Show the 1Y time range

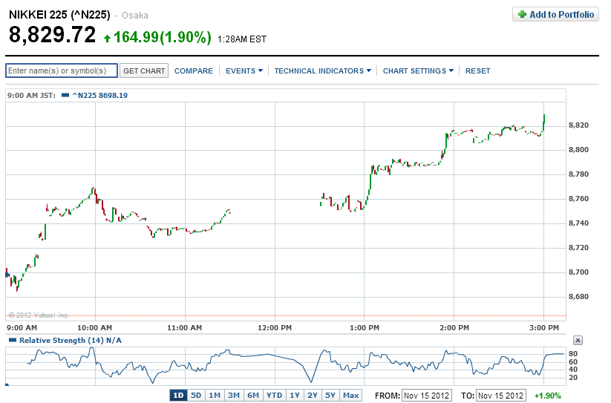[295, 396]
